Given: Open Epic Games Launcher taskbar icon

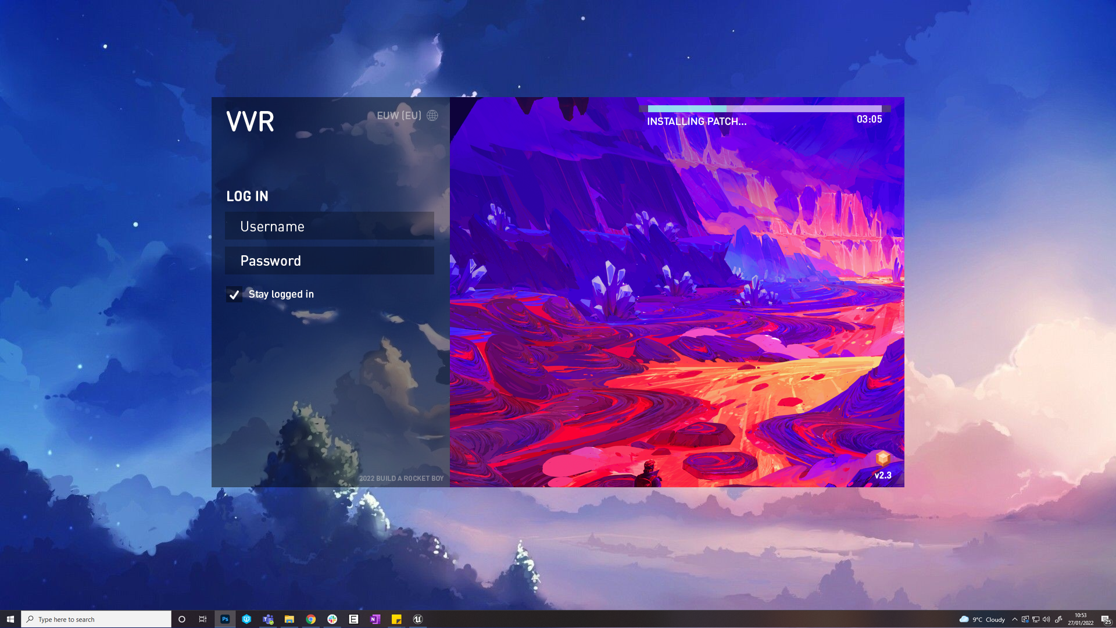Looking at the screenshot, I should pos(353,619).
